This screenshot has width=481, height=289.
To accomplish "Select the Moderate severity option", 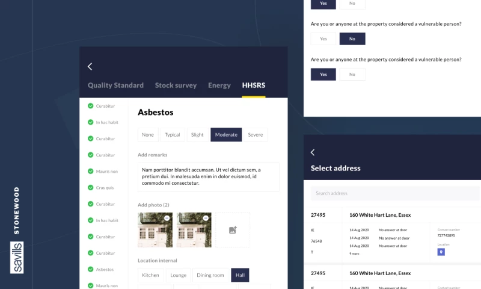I will [x=226, y=134].
